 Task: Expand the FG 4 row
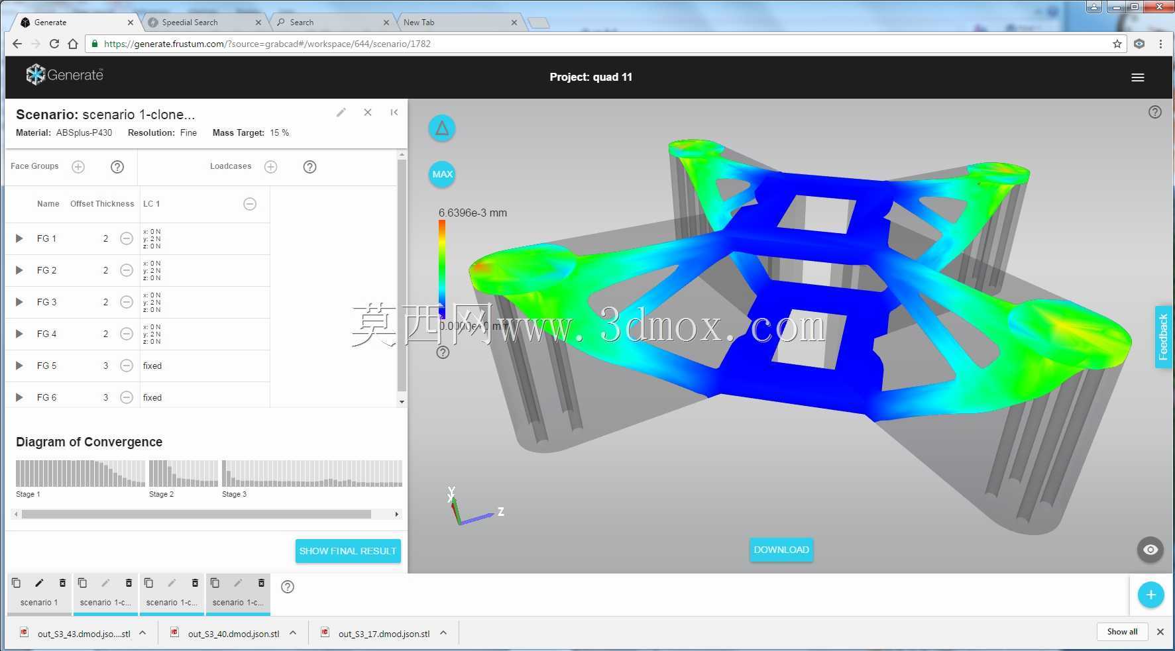pyautogui.click(x=19, y=334)
